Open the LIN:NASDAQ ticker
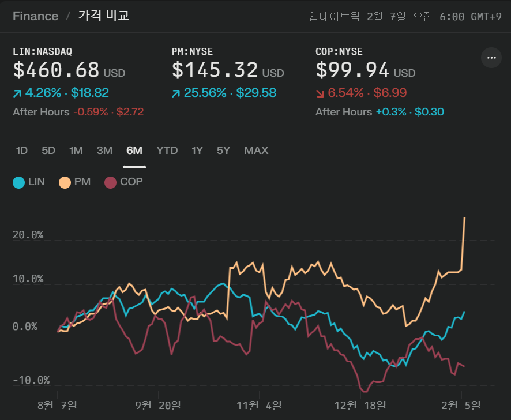The image size is (511, 420). (42, 51)
